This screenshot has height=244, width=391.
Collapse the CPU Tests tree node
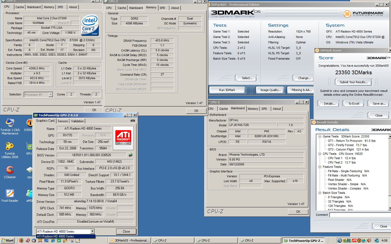[320, 154]
